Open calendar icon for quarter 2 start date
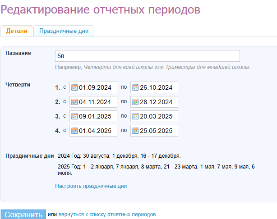 point(74,102)
